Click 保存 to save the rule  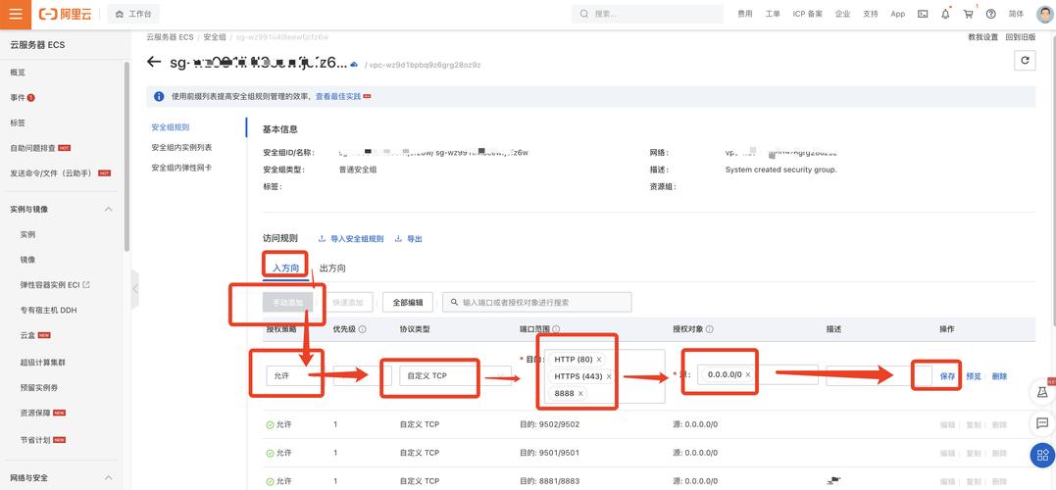947,376
